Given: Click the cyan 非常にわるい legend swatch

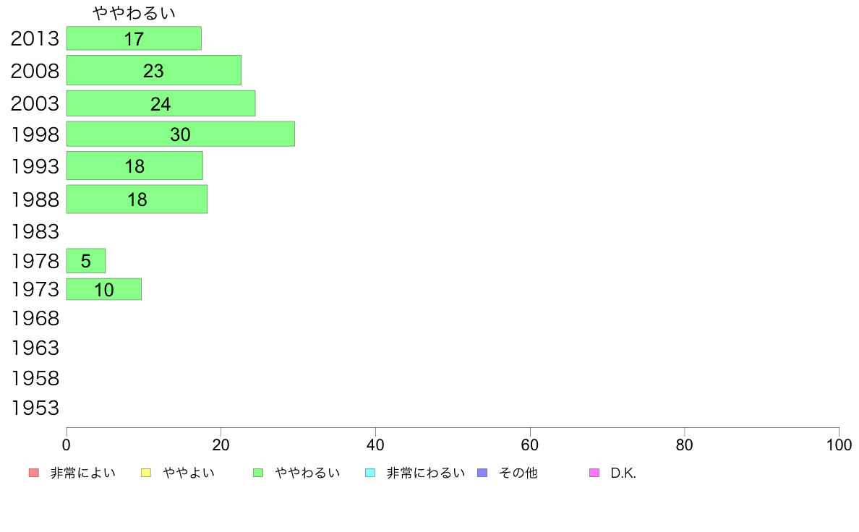Looking at the screenshot, I should 370,473.
